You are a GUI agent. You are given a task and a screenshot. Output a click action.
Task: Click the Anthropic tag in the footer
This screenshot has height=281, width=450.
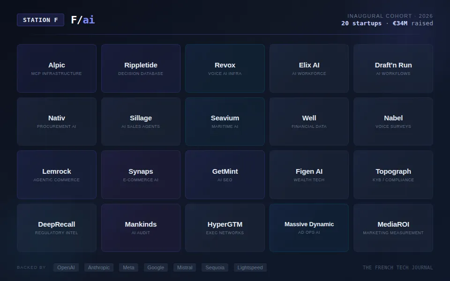click(x=98, y=267)
